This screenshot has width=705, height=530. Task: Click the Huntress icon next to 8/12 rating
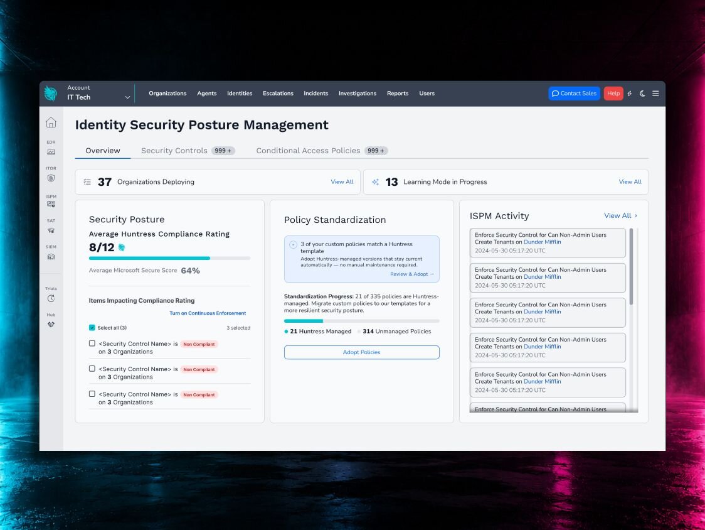click(x=122, y=247)
